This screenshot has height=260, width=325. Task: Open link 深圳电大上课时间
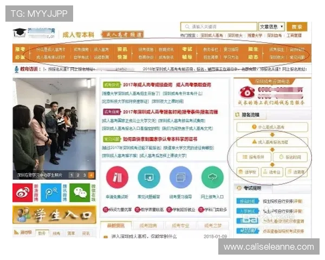coord(168,101)
